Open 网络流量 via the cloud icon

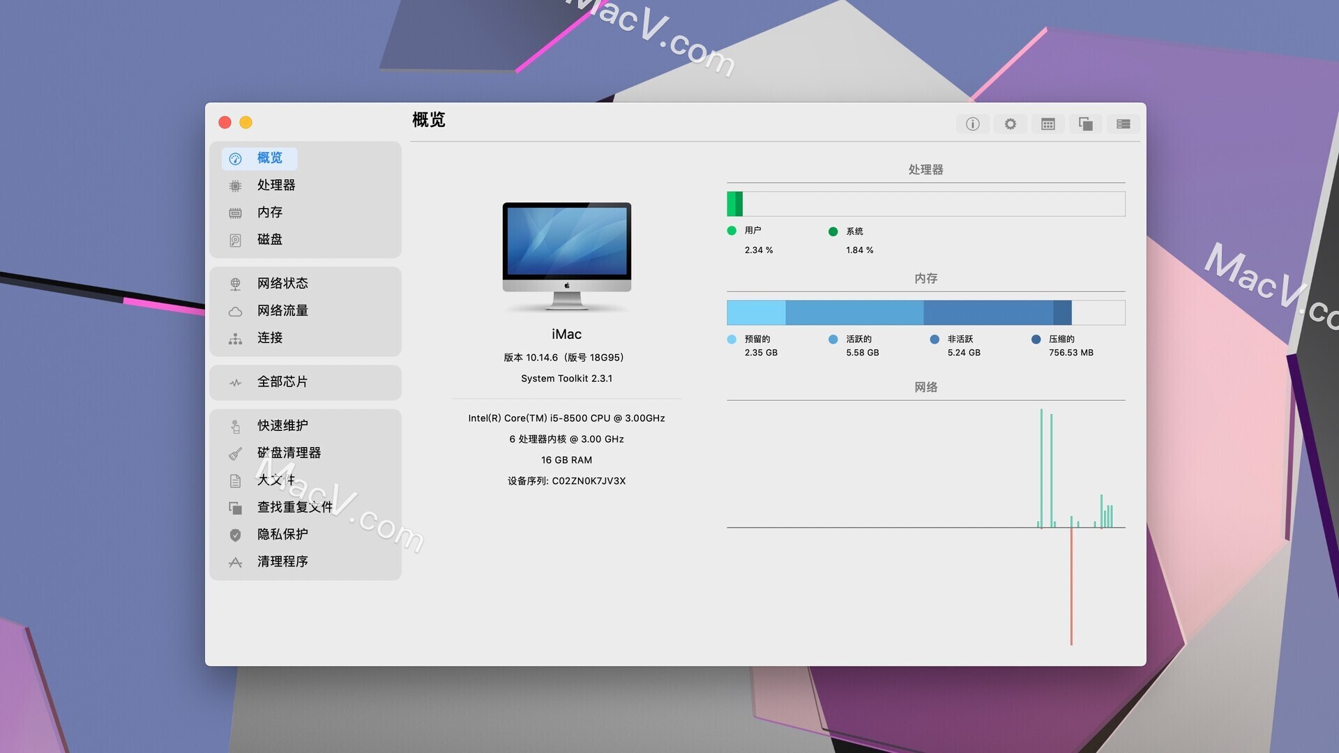pyautogui.click(x=236, y=311)
